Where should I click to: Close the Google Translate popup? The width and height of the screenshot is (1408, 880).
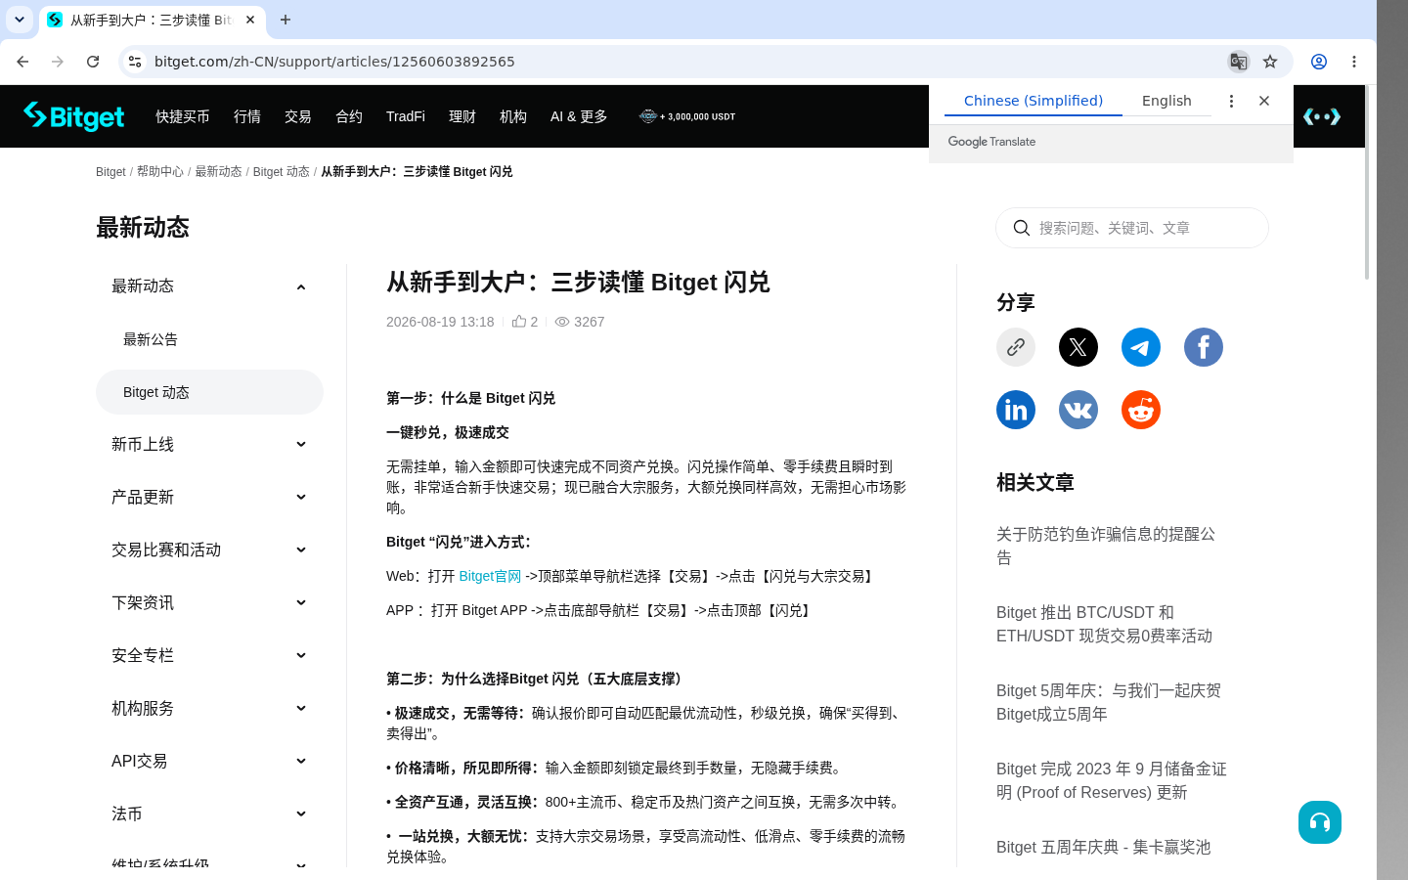coord(1264,101)
